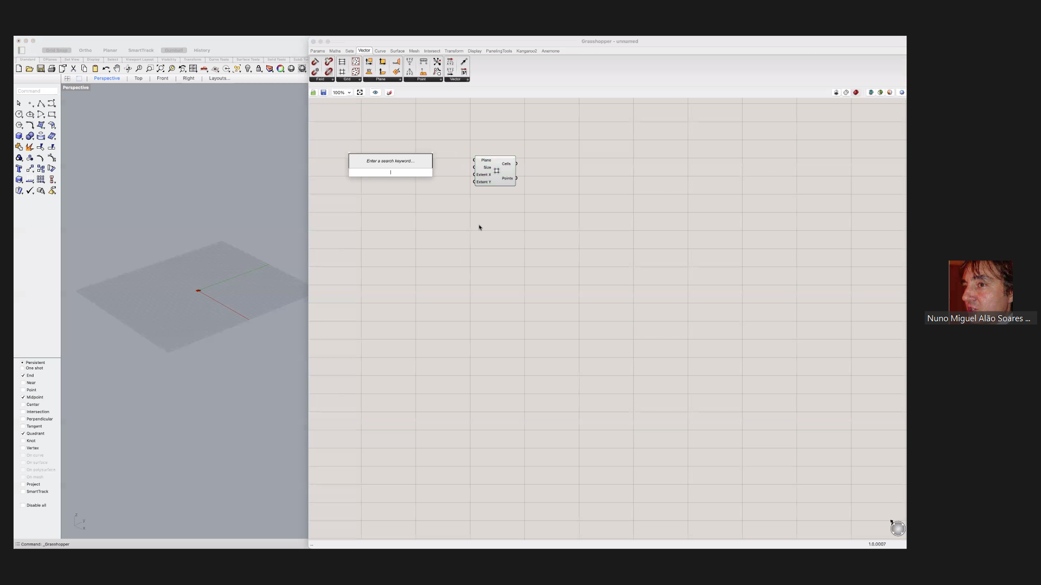This screenshot has width=1041, height=585.
Task: Select the Text object tool in Rhino sidebar
Action: (x=19, y=168)
